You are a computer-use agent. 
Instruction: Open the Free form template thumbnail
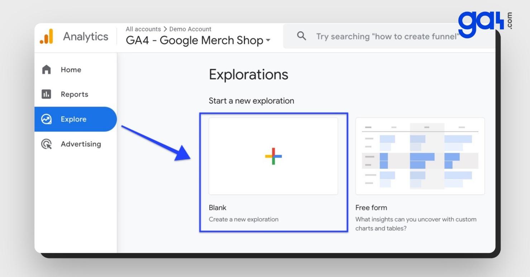pos(420,156)
